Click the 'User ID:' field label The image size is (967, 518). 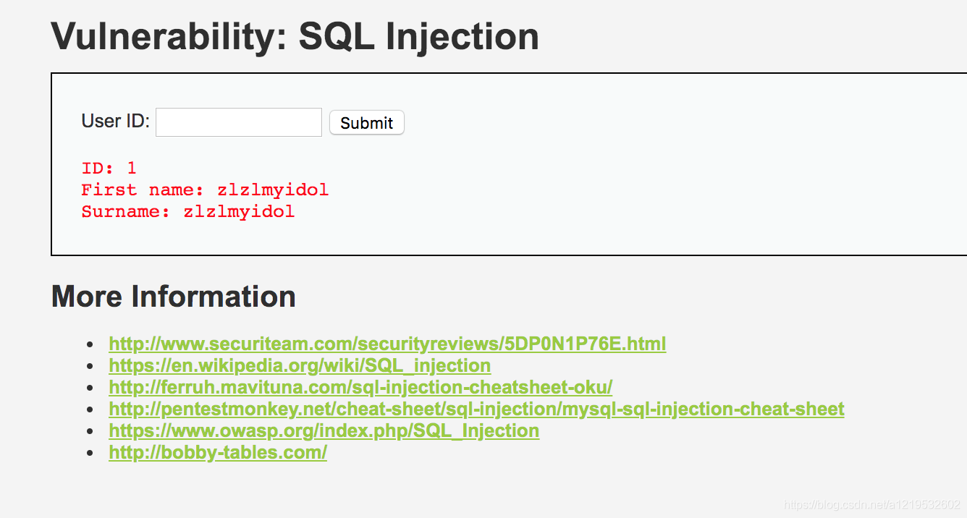click(116, 121)
